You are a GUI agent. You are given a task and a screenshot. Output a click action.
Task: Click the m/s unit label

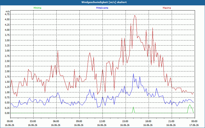tap(8, 12)
